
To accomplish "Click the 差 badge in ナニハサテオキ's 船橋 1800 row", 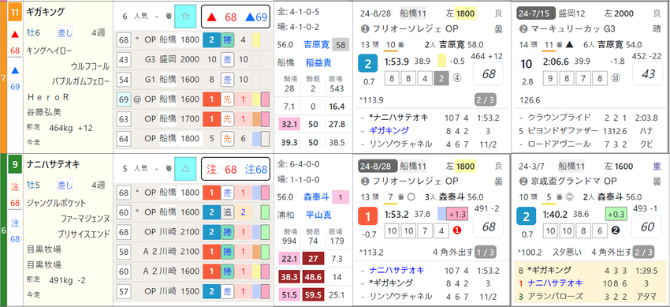I will point(227,193).
